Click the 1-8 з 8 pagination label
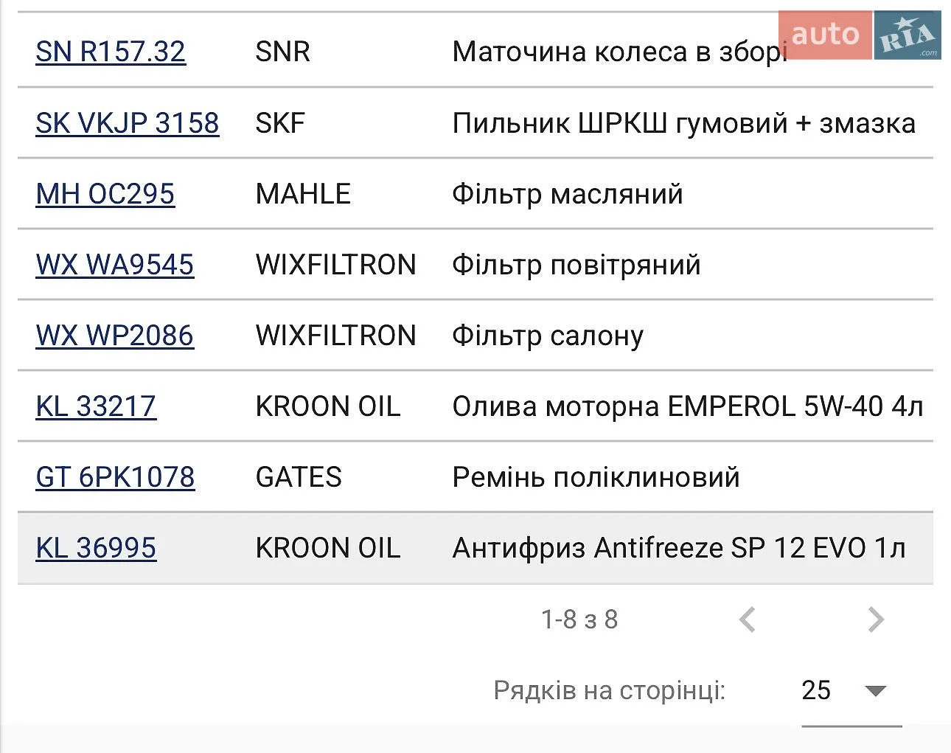The height and width of the screenshot is (753, 951). tap(579, 620)
